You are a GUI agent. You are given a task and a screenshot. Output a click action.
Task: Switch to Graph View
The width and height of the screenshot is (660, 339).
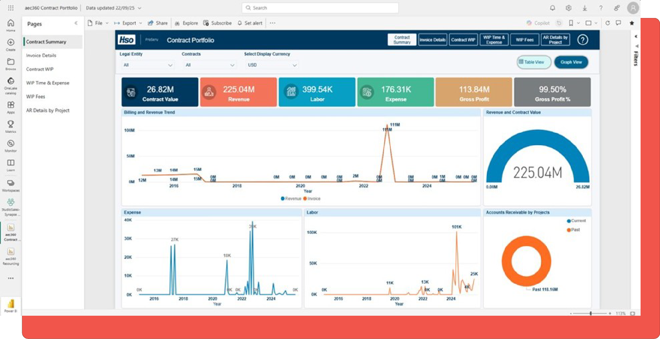pyautogui.click(x=571, y=62)
